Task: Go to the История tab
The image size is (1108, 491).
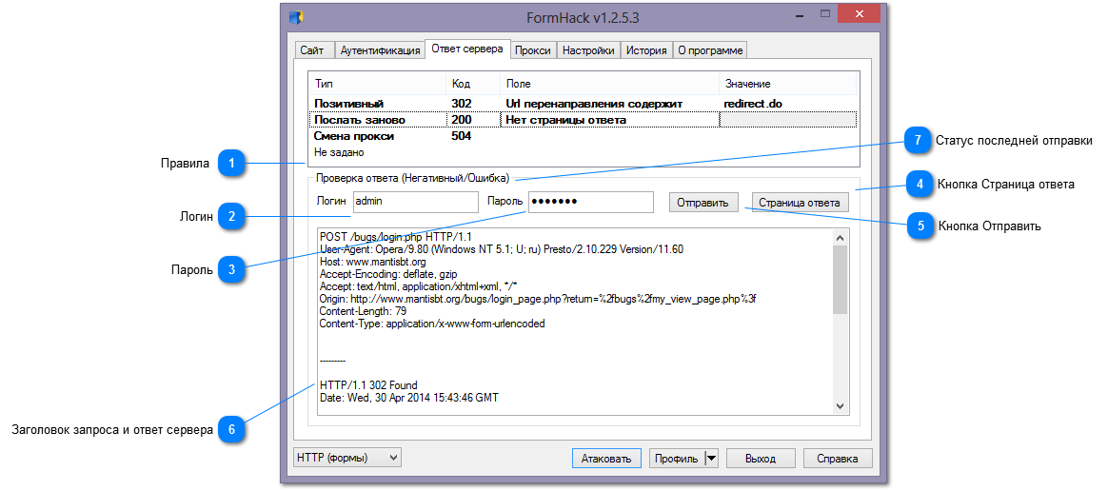Action: pyautogui.click(x=646, y=50)
